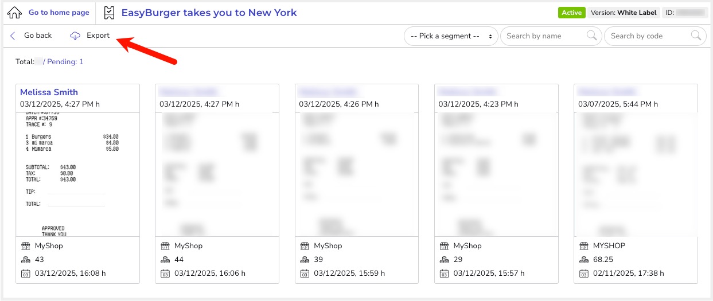Screen dimensions: 713x301
Task: Click the Go back chevron arrow
Action: click(13, 36)
